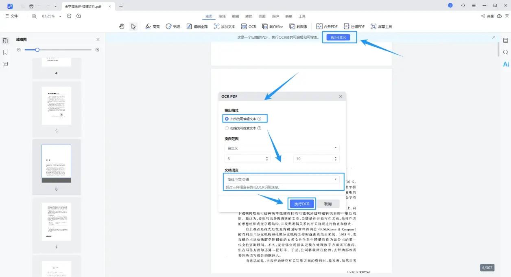Add a new tab with plus
This screenshot has width=511, height=277.
(121, 6)
